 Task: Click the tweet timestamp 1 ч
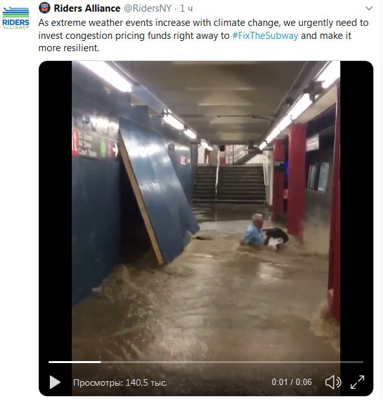tap(187, 8)
